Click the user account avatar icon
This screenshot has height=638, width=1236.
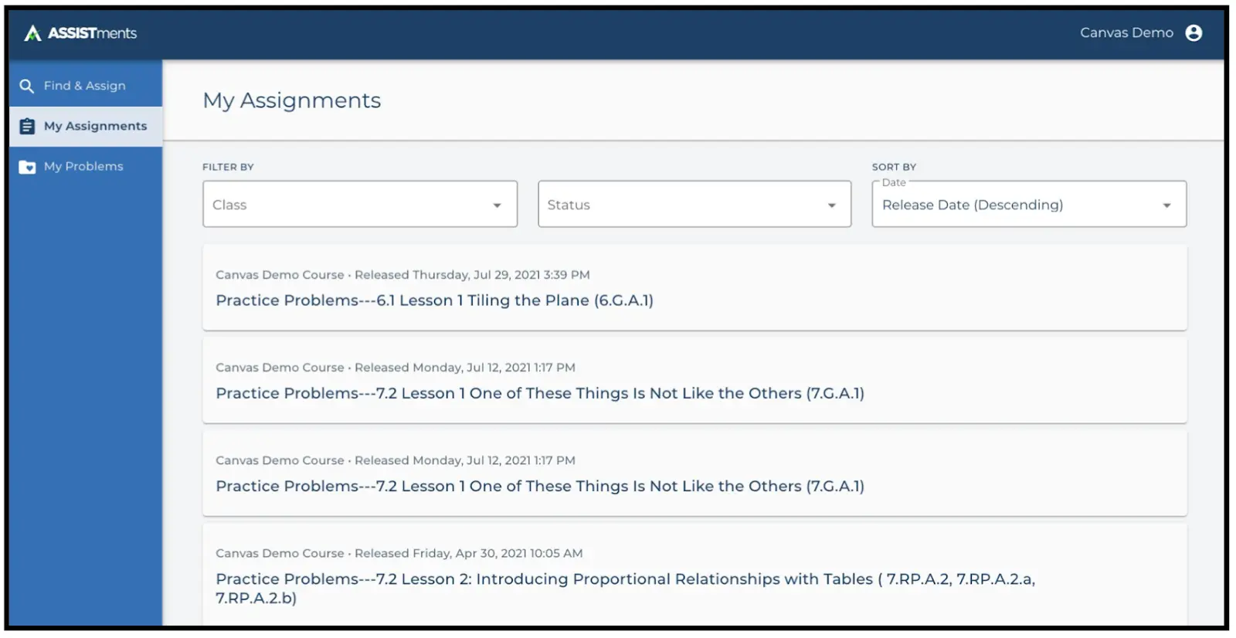1194,32
